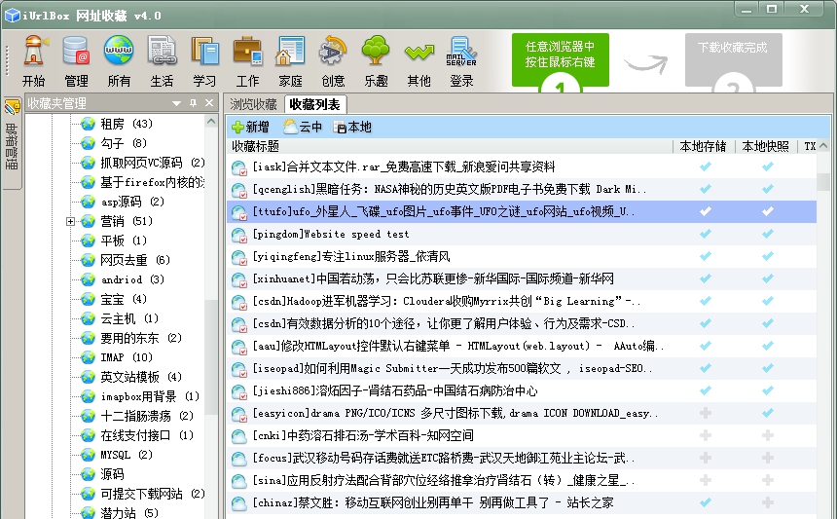Click the 宝宝 folder globe icon

(88, 299)
